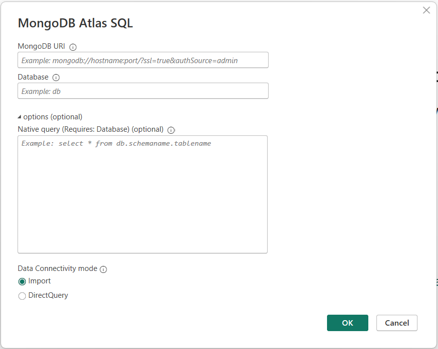Select the Import radio button
The width and height of the screenshot is (438, 349).
(x=22, y=281)
